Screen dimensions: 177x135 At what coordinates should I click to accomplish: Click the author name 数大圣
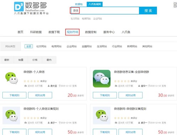pyautogui.click(x=54, y=86)
